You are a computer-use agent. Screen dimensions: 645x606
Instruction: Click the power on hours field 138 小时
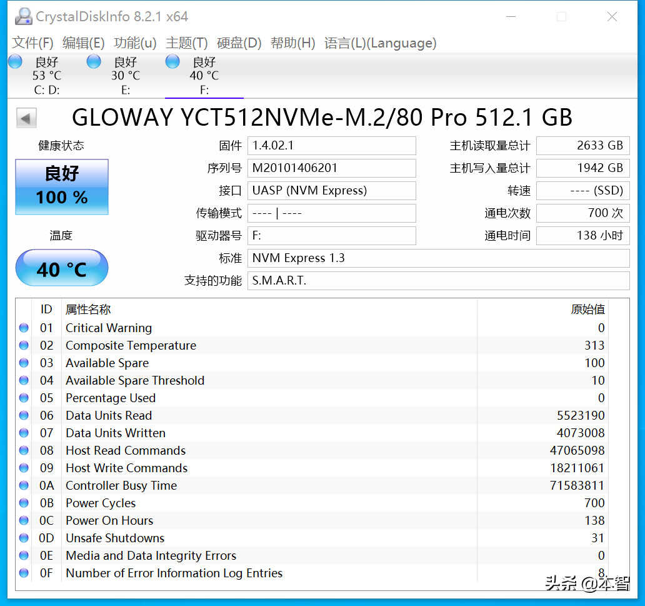pyautogui.click(x=583, y=236)
